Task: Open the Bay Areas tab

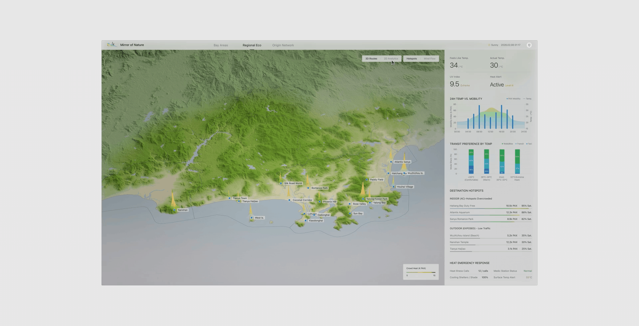Action: point(221,45)
